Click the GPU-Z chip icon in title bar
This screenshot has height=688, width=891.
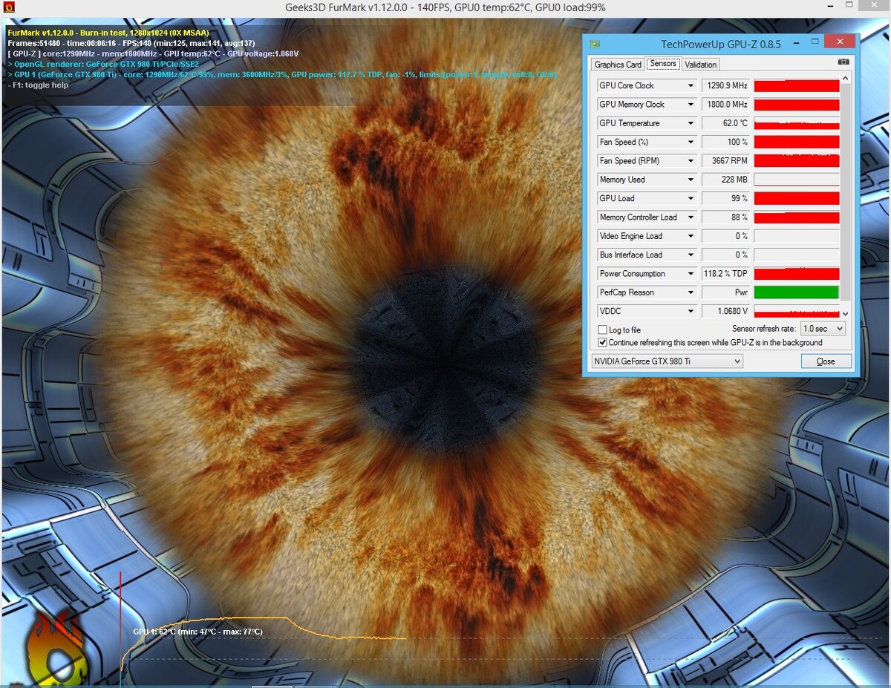point(595,44)
